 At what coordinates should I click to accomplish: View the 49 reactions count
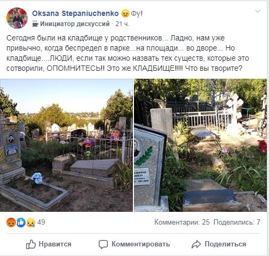[41, 222]
